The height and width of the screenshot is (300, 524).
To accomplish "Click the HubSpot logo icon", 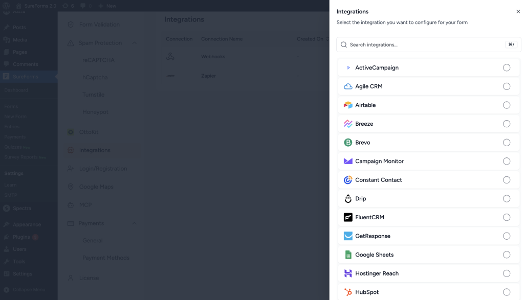I will click(x=348, y=292).
